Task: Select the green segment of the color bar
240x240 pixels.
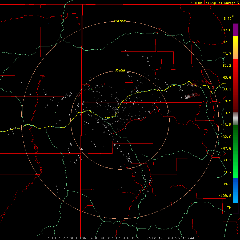Action: click(x=235, y=151)
